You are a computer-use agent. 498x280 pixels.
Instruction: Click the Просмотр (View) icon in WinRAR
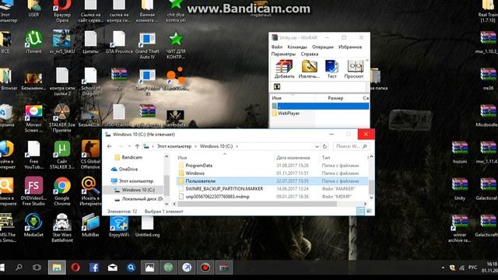click(x=354, y=69)
